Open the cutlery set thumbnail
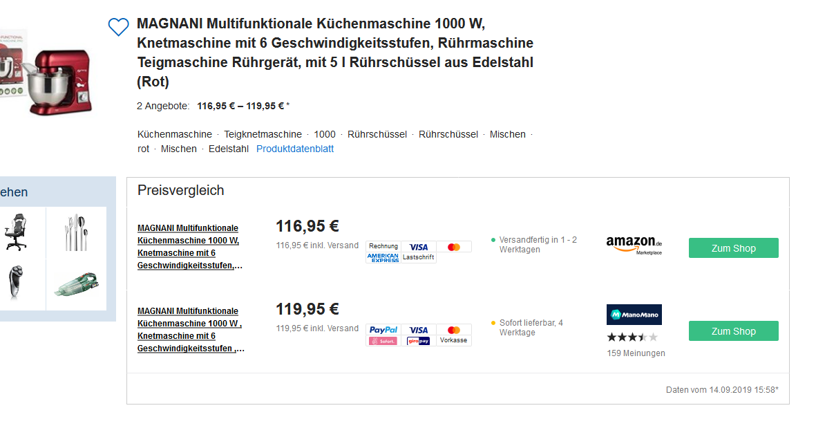816x446 pixels. tap(76, 232)
